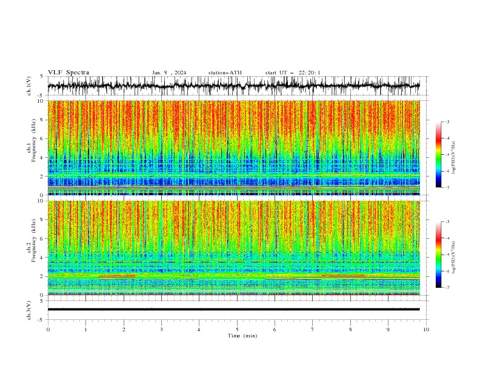Image resolution: width=480 pixels, height=370 pixels.
Task: Click the ch.1 frequency axis "8" tick label
Action: point(42,120)
